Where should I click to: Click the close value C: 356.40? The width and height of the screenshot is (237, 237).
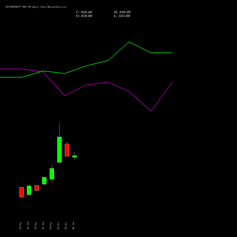[x=84, y=12]
